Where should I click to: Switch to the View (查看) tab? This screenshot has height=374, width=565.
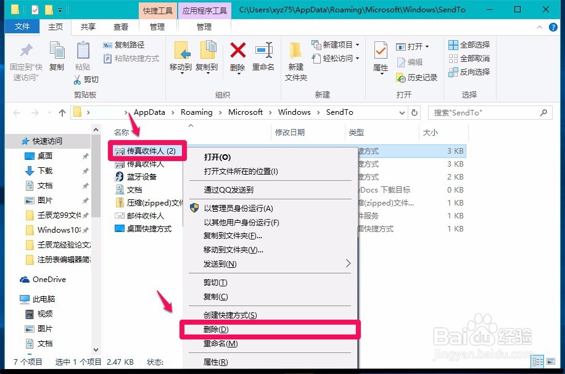point(121,27)
